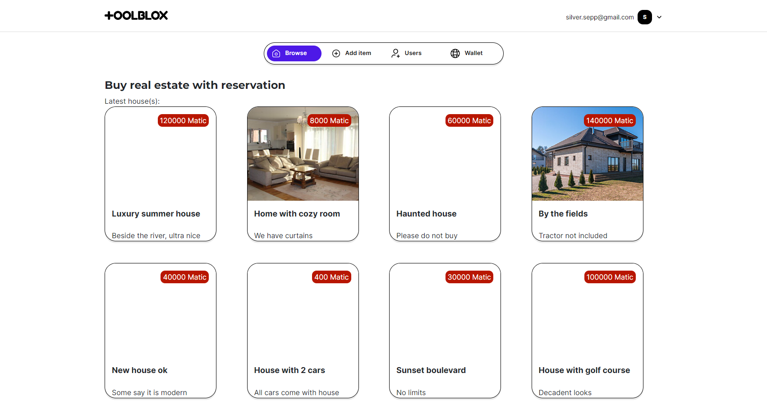
Task: Open House with golf course listing title
Action: pos(584,370)
